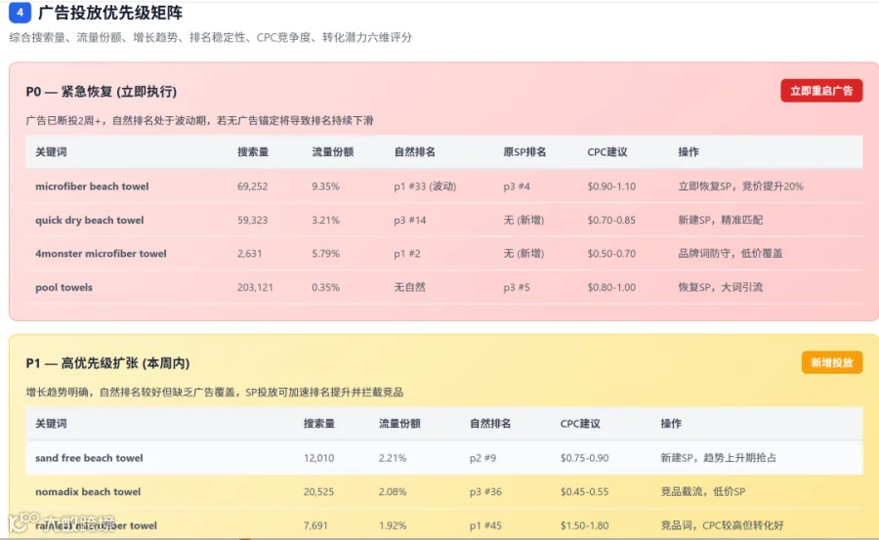Screen dimensions: 879x540
Task: Click search volume 203,121
Action: pyautogui.click(x=255, y=287)
